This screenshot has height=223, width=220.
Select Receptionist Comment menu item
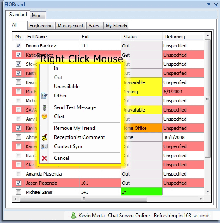tap(80, 137)
